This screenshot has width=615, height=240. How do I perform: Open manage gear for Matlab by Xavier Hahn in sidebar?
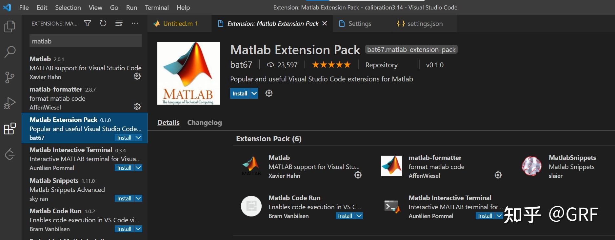pos(137,76)
